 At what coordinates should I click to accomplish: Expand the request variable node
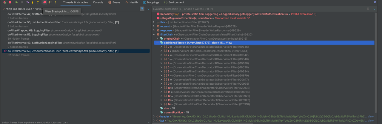coord(154,26)
